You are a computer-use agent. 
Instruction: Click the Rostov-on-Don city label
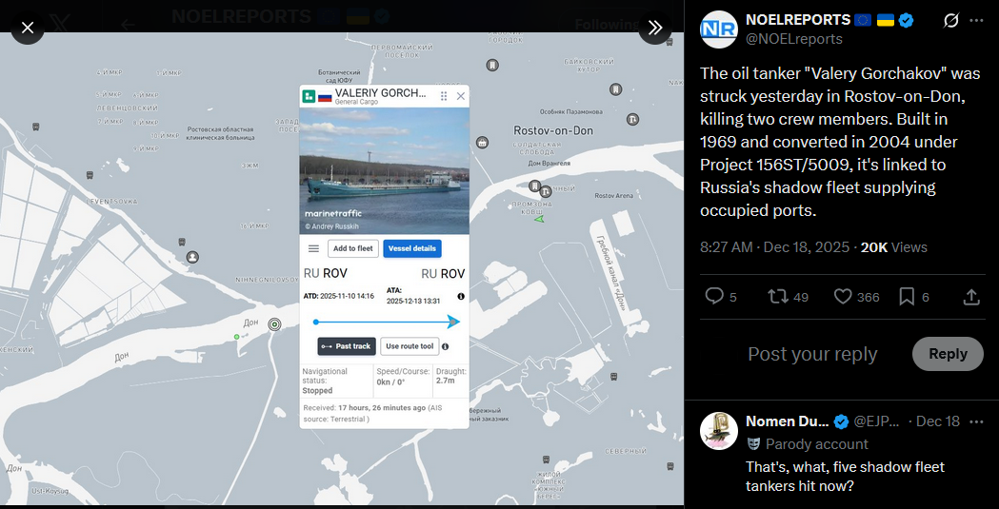(553, 130)
